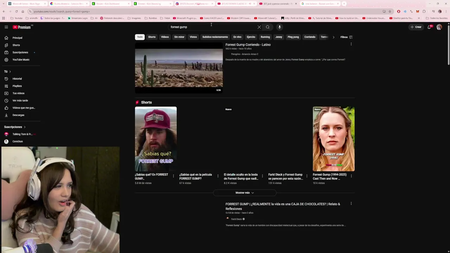Click the forrest gump search field
The image size is (450, 253).
[x=213, y=27]
